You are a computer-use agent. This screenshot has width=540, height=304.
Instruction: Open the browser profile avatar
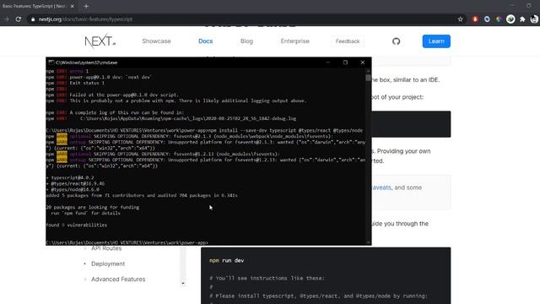[x=534, y=19]
